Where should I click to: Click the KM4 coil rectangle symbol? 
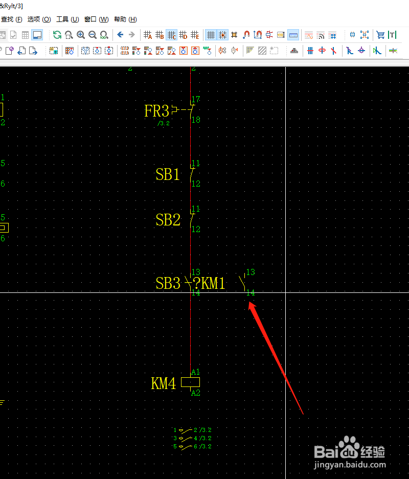pos(190,382)
